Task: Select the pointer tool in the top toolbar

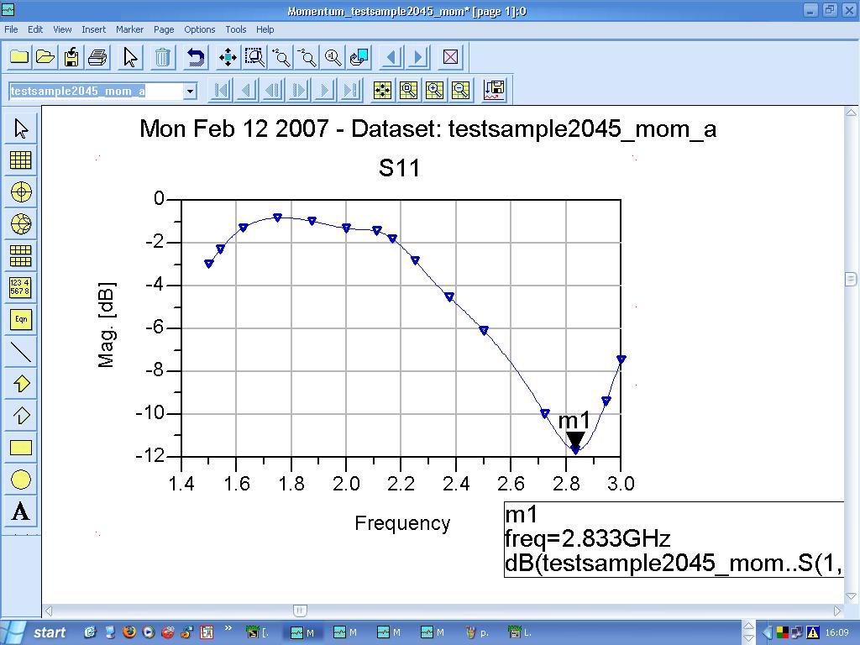Action: (130, 57)
